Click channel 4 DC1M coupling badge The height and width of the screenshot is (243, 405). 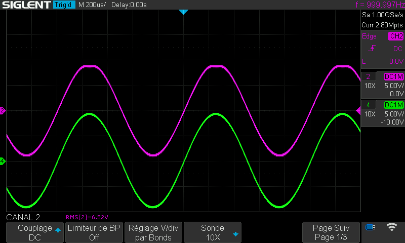tap(394, 105)
